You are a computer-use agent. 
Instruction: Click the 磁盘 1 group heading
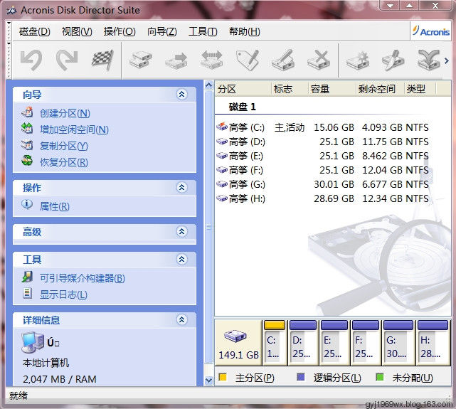pyautogui.click(x=242, y=107)
